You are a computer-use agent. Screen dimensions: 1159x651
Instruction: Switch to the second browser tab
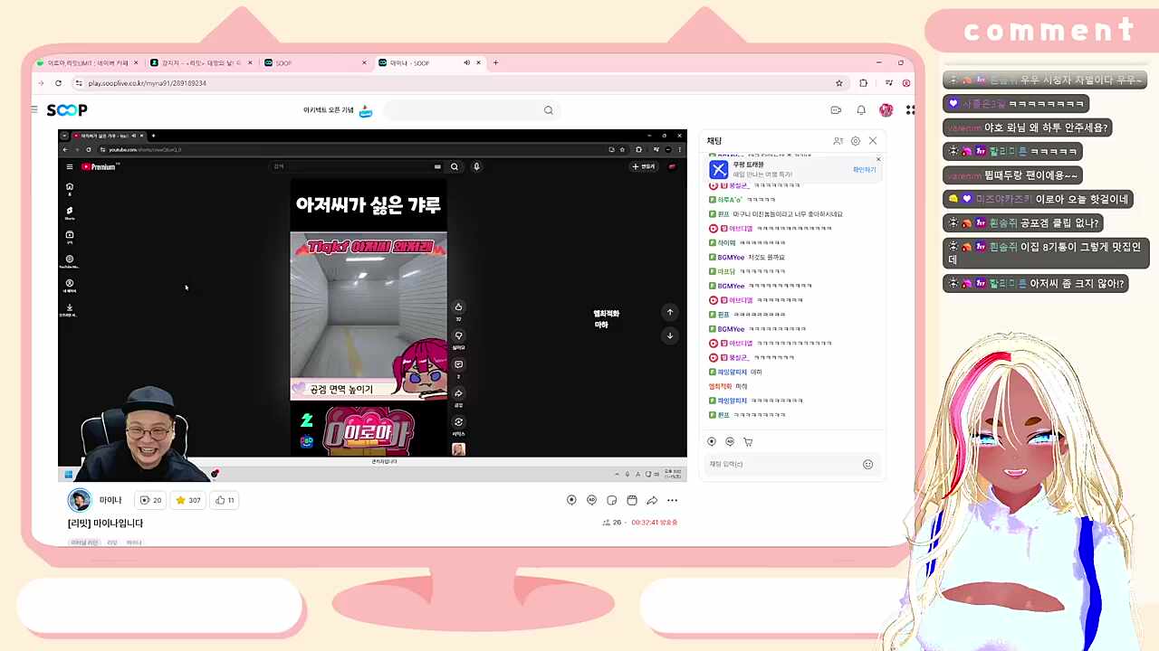coord(200,63)
